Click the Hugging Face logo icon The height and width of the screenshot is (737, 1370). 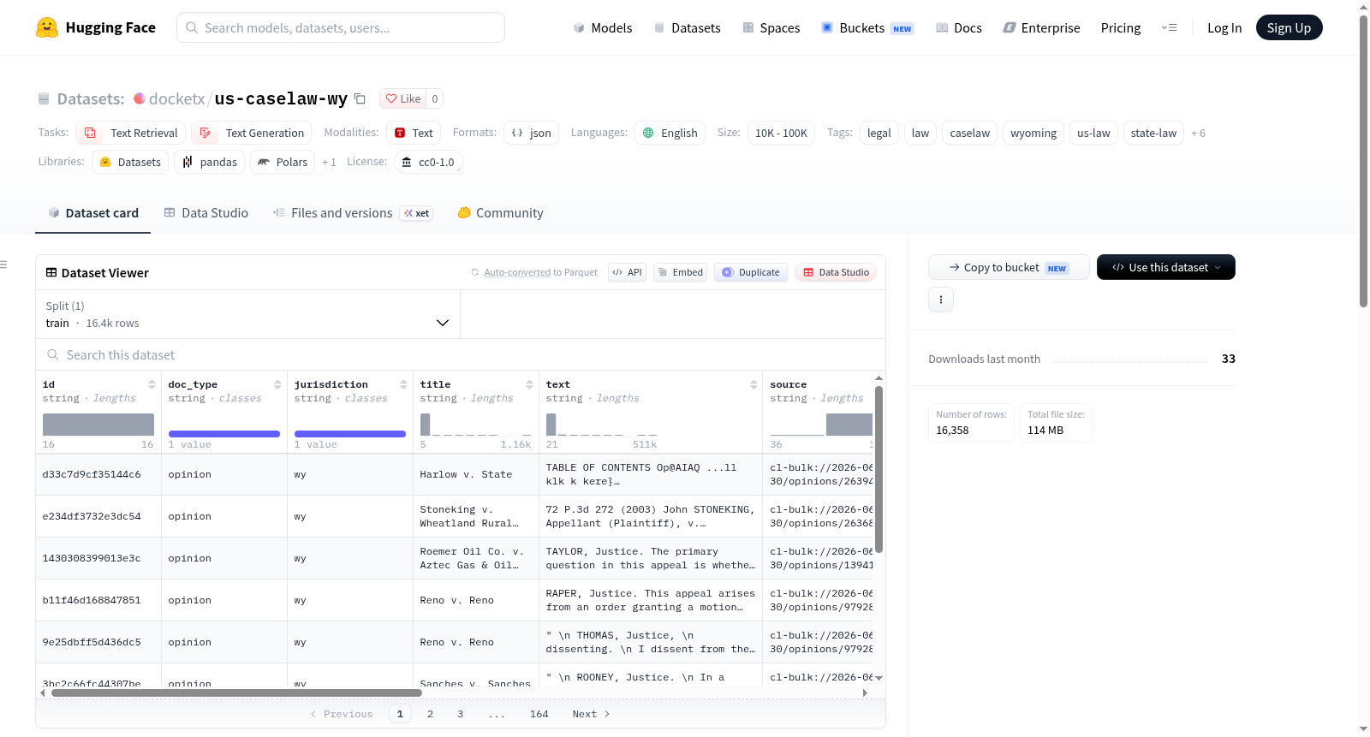pyautogui.click(x=47, y=27)
